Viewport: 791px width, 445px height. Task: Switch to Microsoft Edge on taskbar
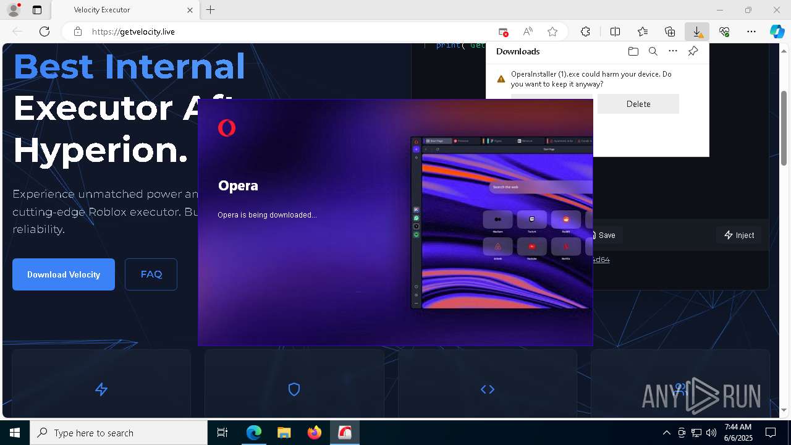point(254,433)
